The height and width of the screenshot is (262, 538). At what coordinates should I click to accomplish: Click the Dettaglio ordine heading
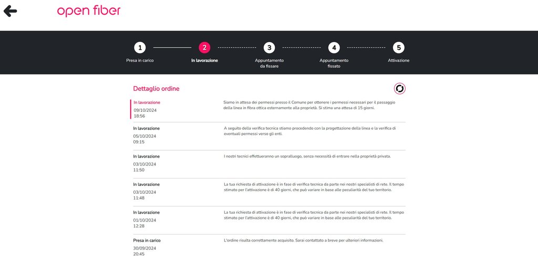pyautogui.click(x=156, y=89)
